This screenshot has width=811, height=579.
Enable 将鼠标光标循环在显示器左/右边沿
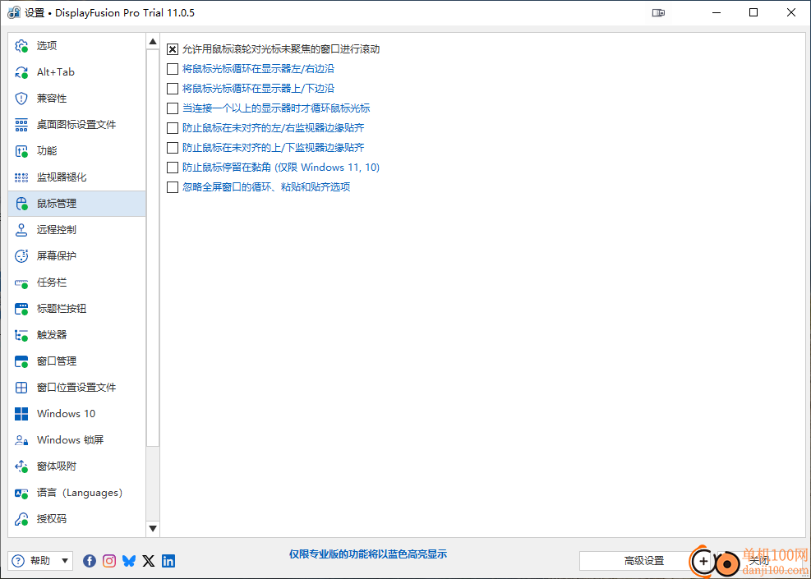click(173, 69)
